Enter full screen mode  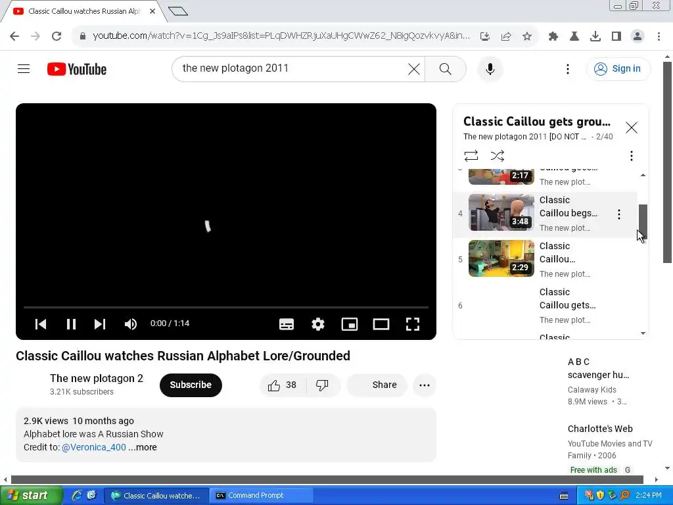pos(413,324)
